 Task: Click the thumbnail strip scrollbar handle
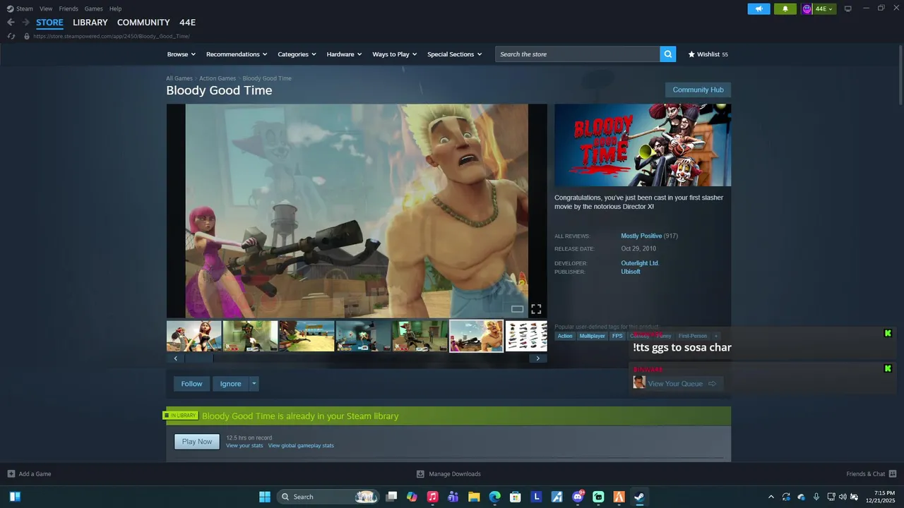click(198, 358)
